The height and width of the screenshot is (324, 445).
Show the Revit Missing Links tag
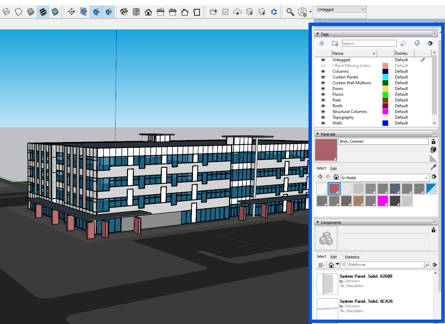(x=323, y=65)
